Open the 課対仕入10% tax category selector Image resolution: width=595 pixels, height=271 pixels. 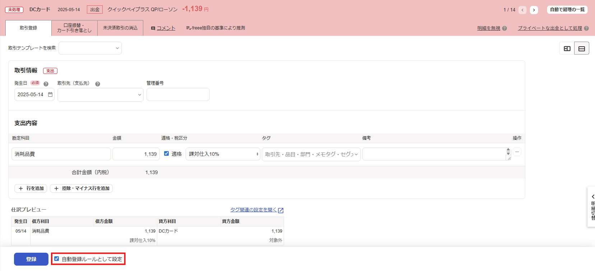pos(223,154)
